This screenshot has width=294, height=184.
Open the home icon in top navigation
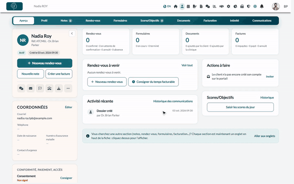tap(176, 6)
